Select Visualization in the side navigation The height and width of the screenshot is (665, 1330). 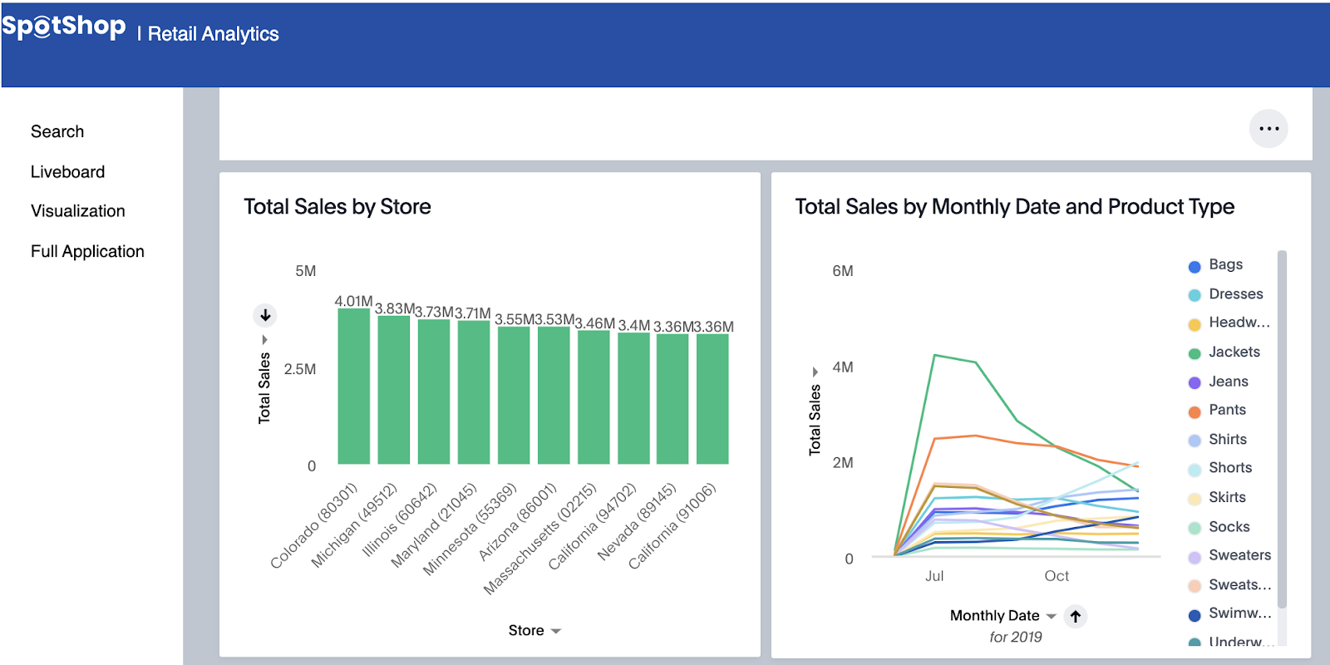(x=78, y=211)
